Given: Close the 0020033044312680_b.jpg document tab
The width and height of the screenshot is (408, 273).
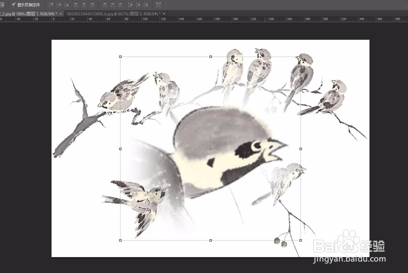Looking at the screenshot, I should point(164,13).
